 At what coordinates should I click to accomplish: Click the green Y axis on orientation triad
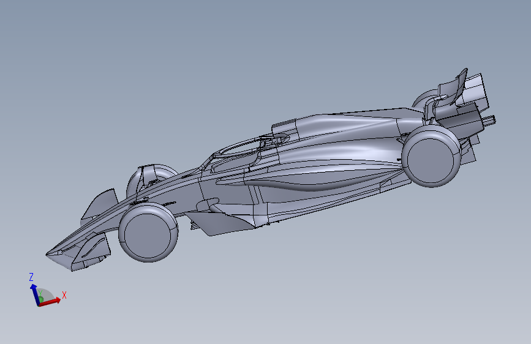click(x=40, y=299)
